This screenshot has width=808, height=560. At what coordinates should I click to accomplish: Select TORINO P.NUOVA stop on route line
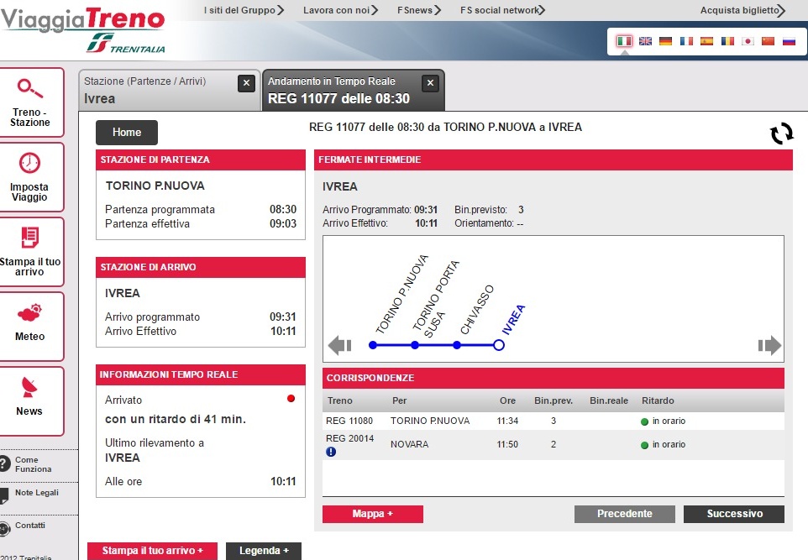373,345
